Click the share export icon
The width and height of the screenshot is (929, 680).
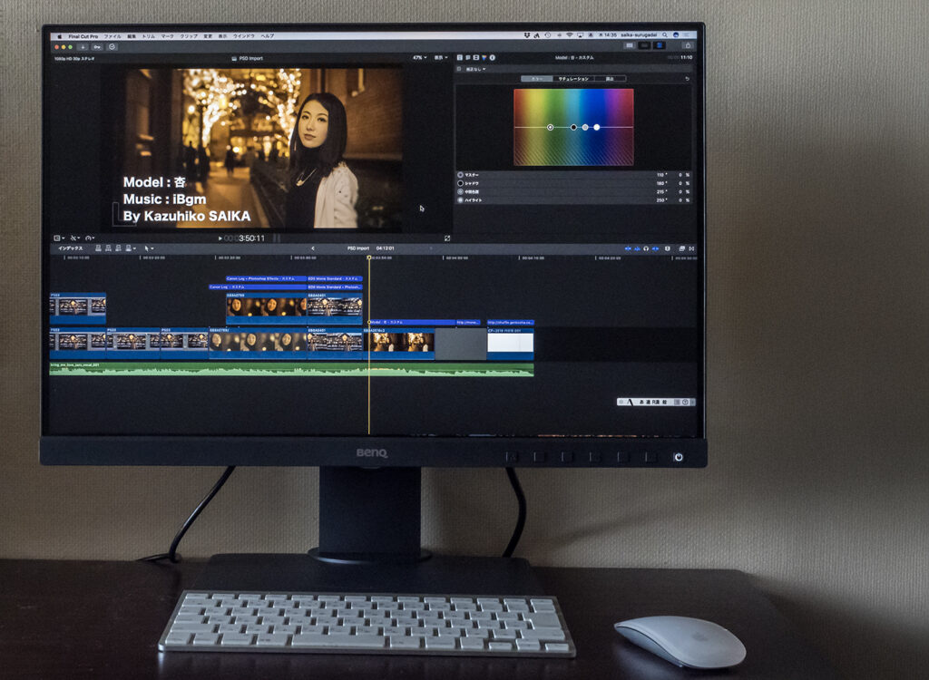(688, 45)
